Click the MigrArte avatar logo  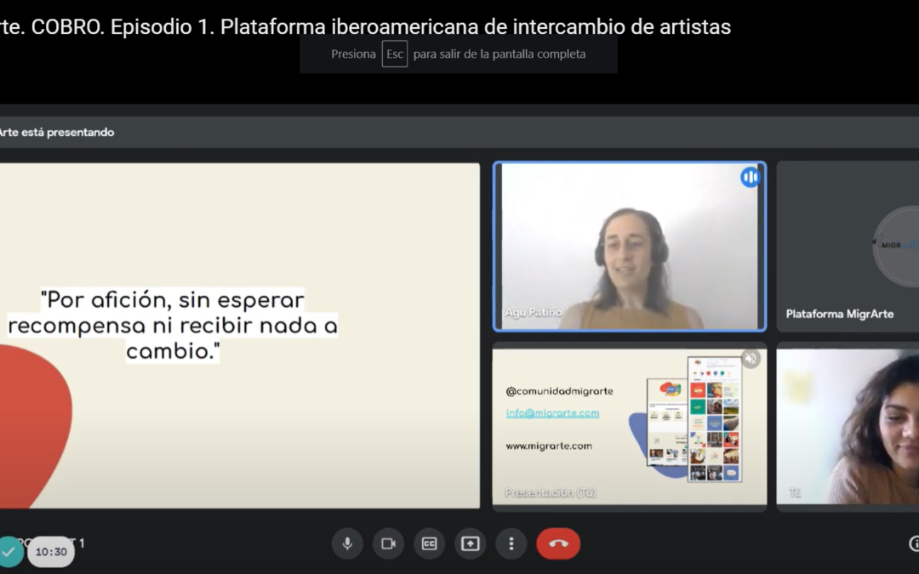896,246
